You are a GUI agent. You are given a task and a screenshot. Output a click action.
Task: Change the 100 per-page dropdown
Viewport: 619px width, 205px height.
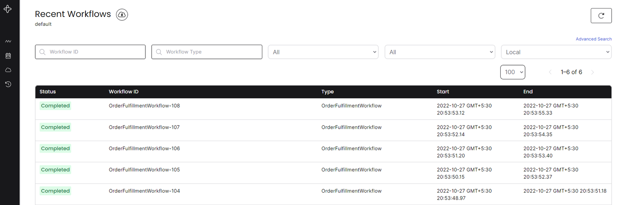pyautogui.click(x=513, y=72)
